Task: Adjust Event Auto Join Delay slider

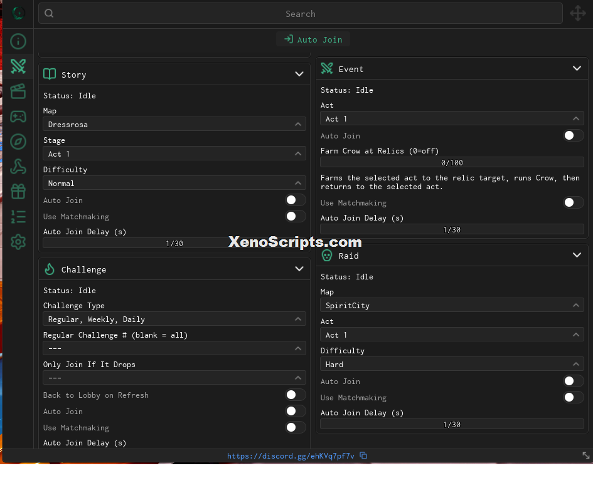Action: point(452,229)
